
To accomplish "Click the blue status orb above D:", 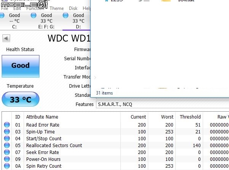I will click(66, 15).
